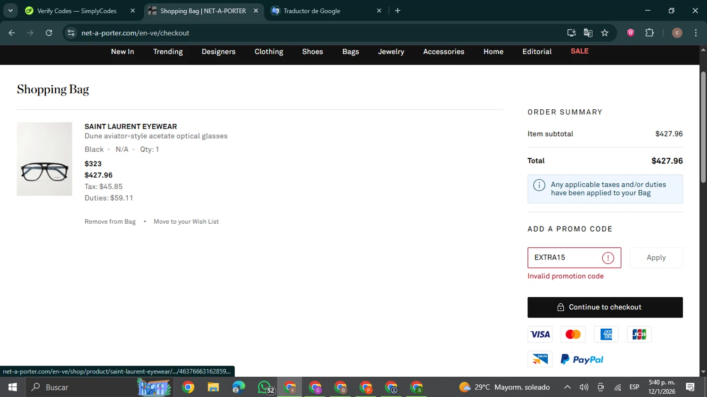Click the info icon in the taxes notice
Viewport: 707px width, 397px height.
539,185
